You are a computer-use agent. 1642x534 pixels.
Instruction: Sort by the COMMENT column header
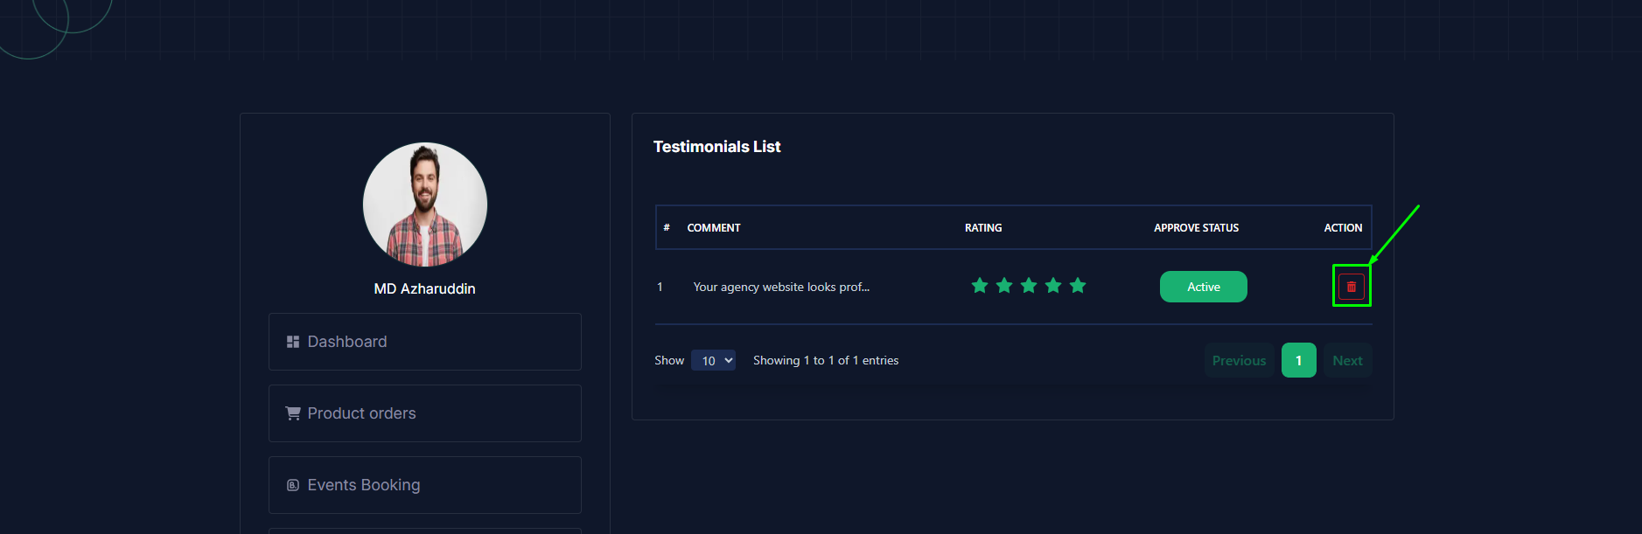pos(714,227)
